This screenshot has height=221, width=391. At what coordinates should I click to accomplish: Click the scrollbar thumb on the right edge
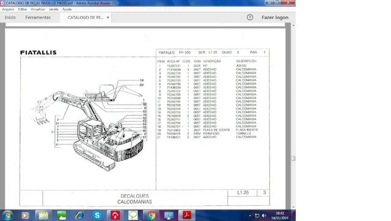click(293, 158)
